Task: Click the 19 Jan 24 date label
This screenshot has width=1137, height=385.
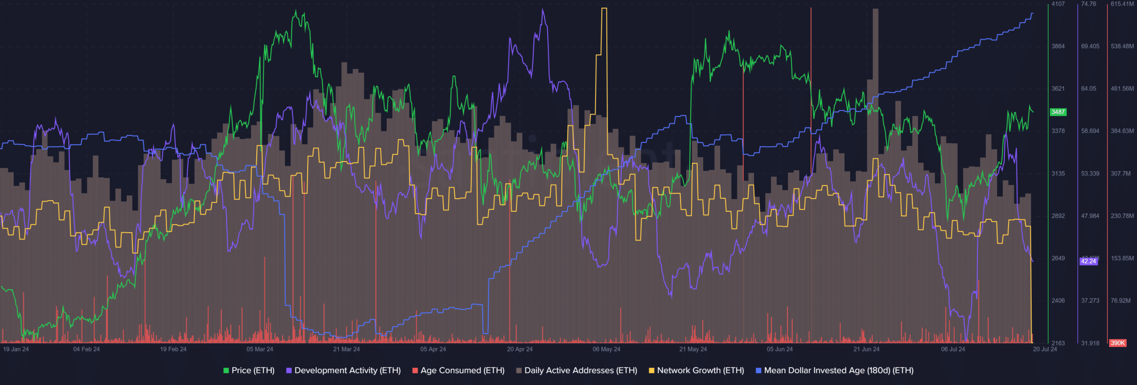Action: point(16,349)
